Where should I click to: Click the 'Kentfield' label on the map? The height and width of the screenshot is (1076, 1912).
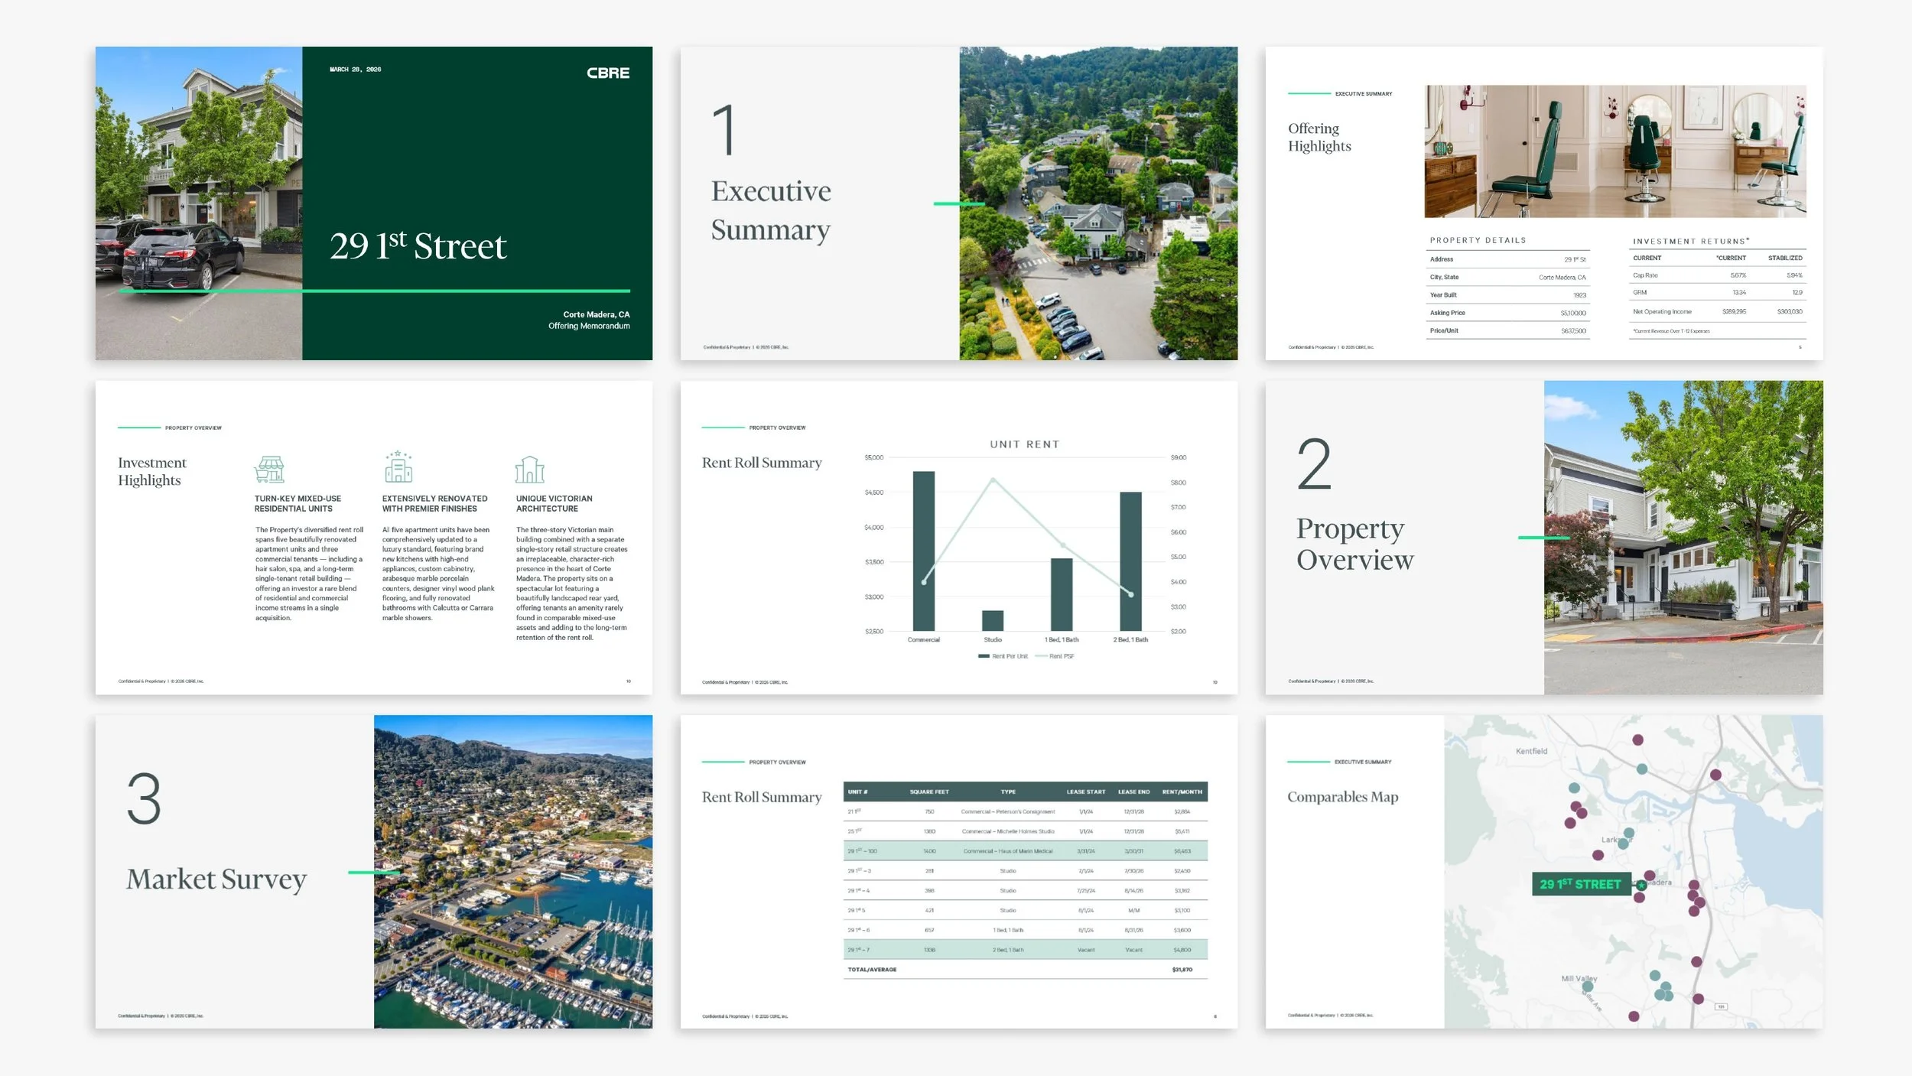tap(1531, 751)
